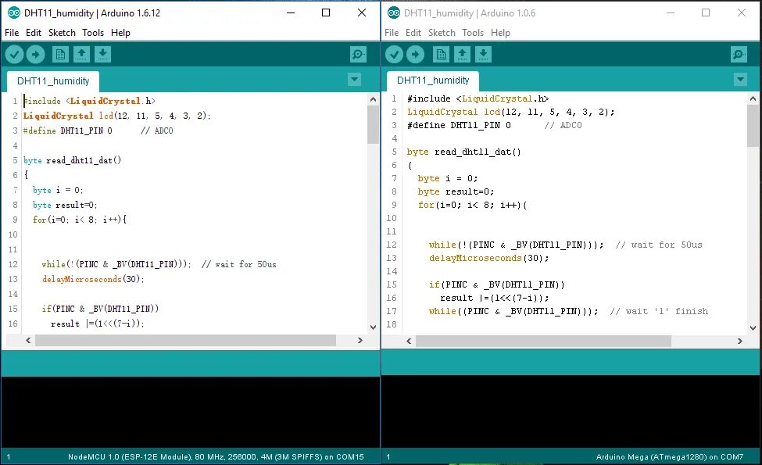Click black console area in Arduino 1.6.12 window

click(x=191, y=412)
